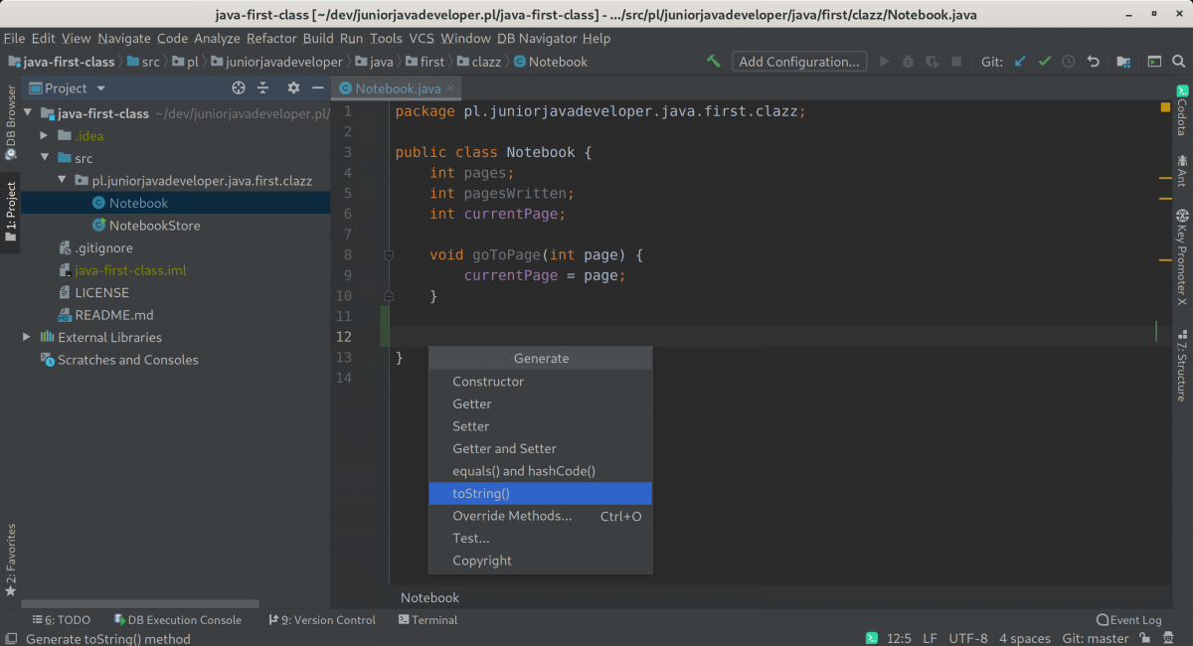Viewport: 1193px width, 646px height.
Task: Open search with the magnifier icon
Action: pyautogui.click(x=1179, y=61)
